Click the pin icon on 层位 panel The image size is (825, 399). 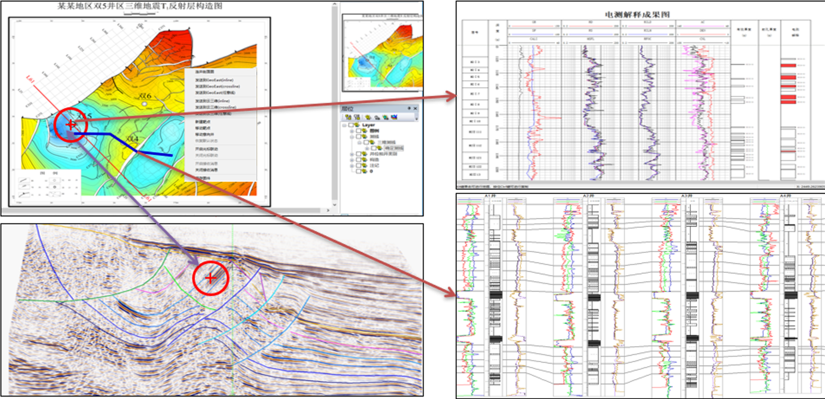409,108
